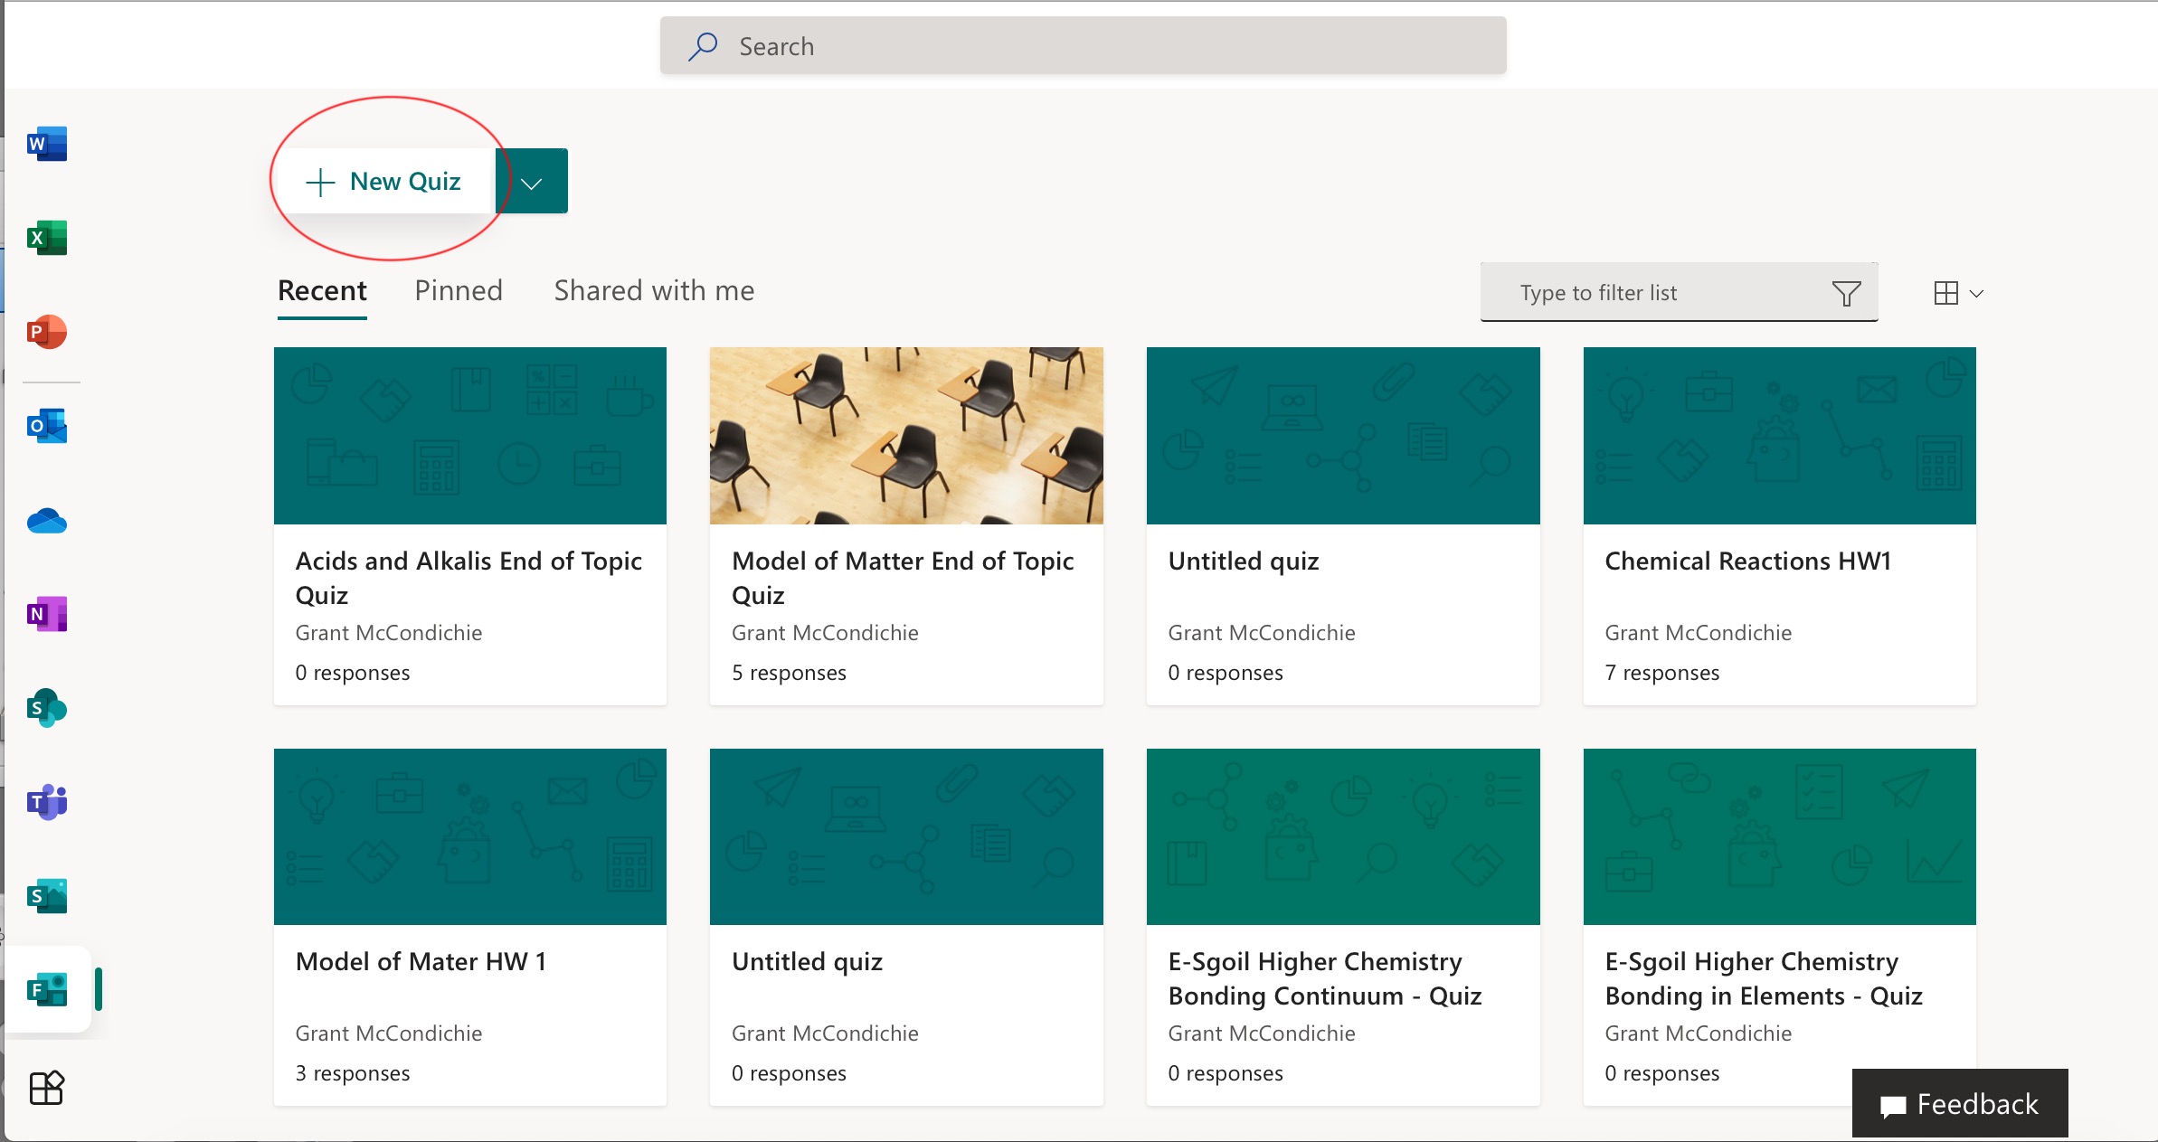Image resolution: width=2158 pixels, height=1142 pixels.
Task: Switch to Shared with me tab
Action: 654,291
